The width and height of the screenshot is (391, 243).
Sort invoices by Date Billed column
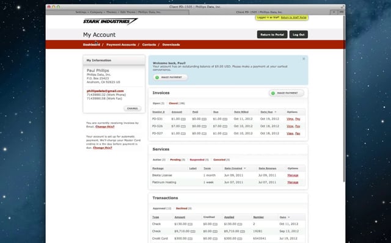(241, 112)
